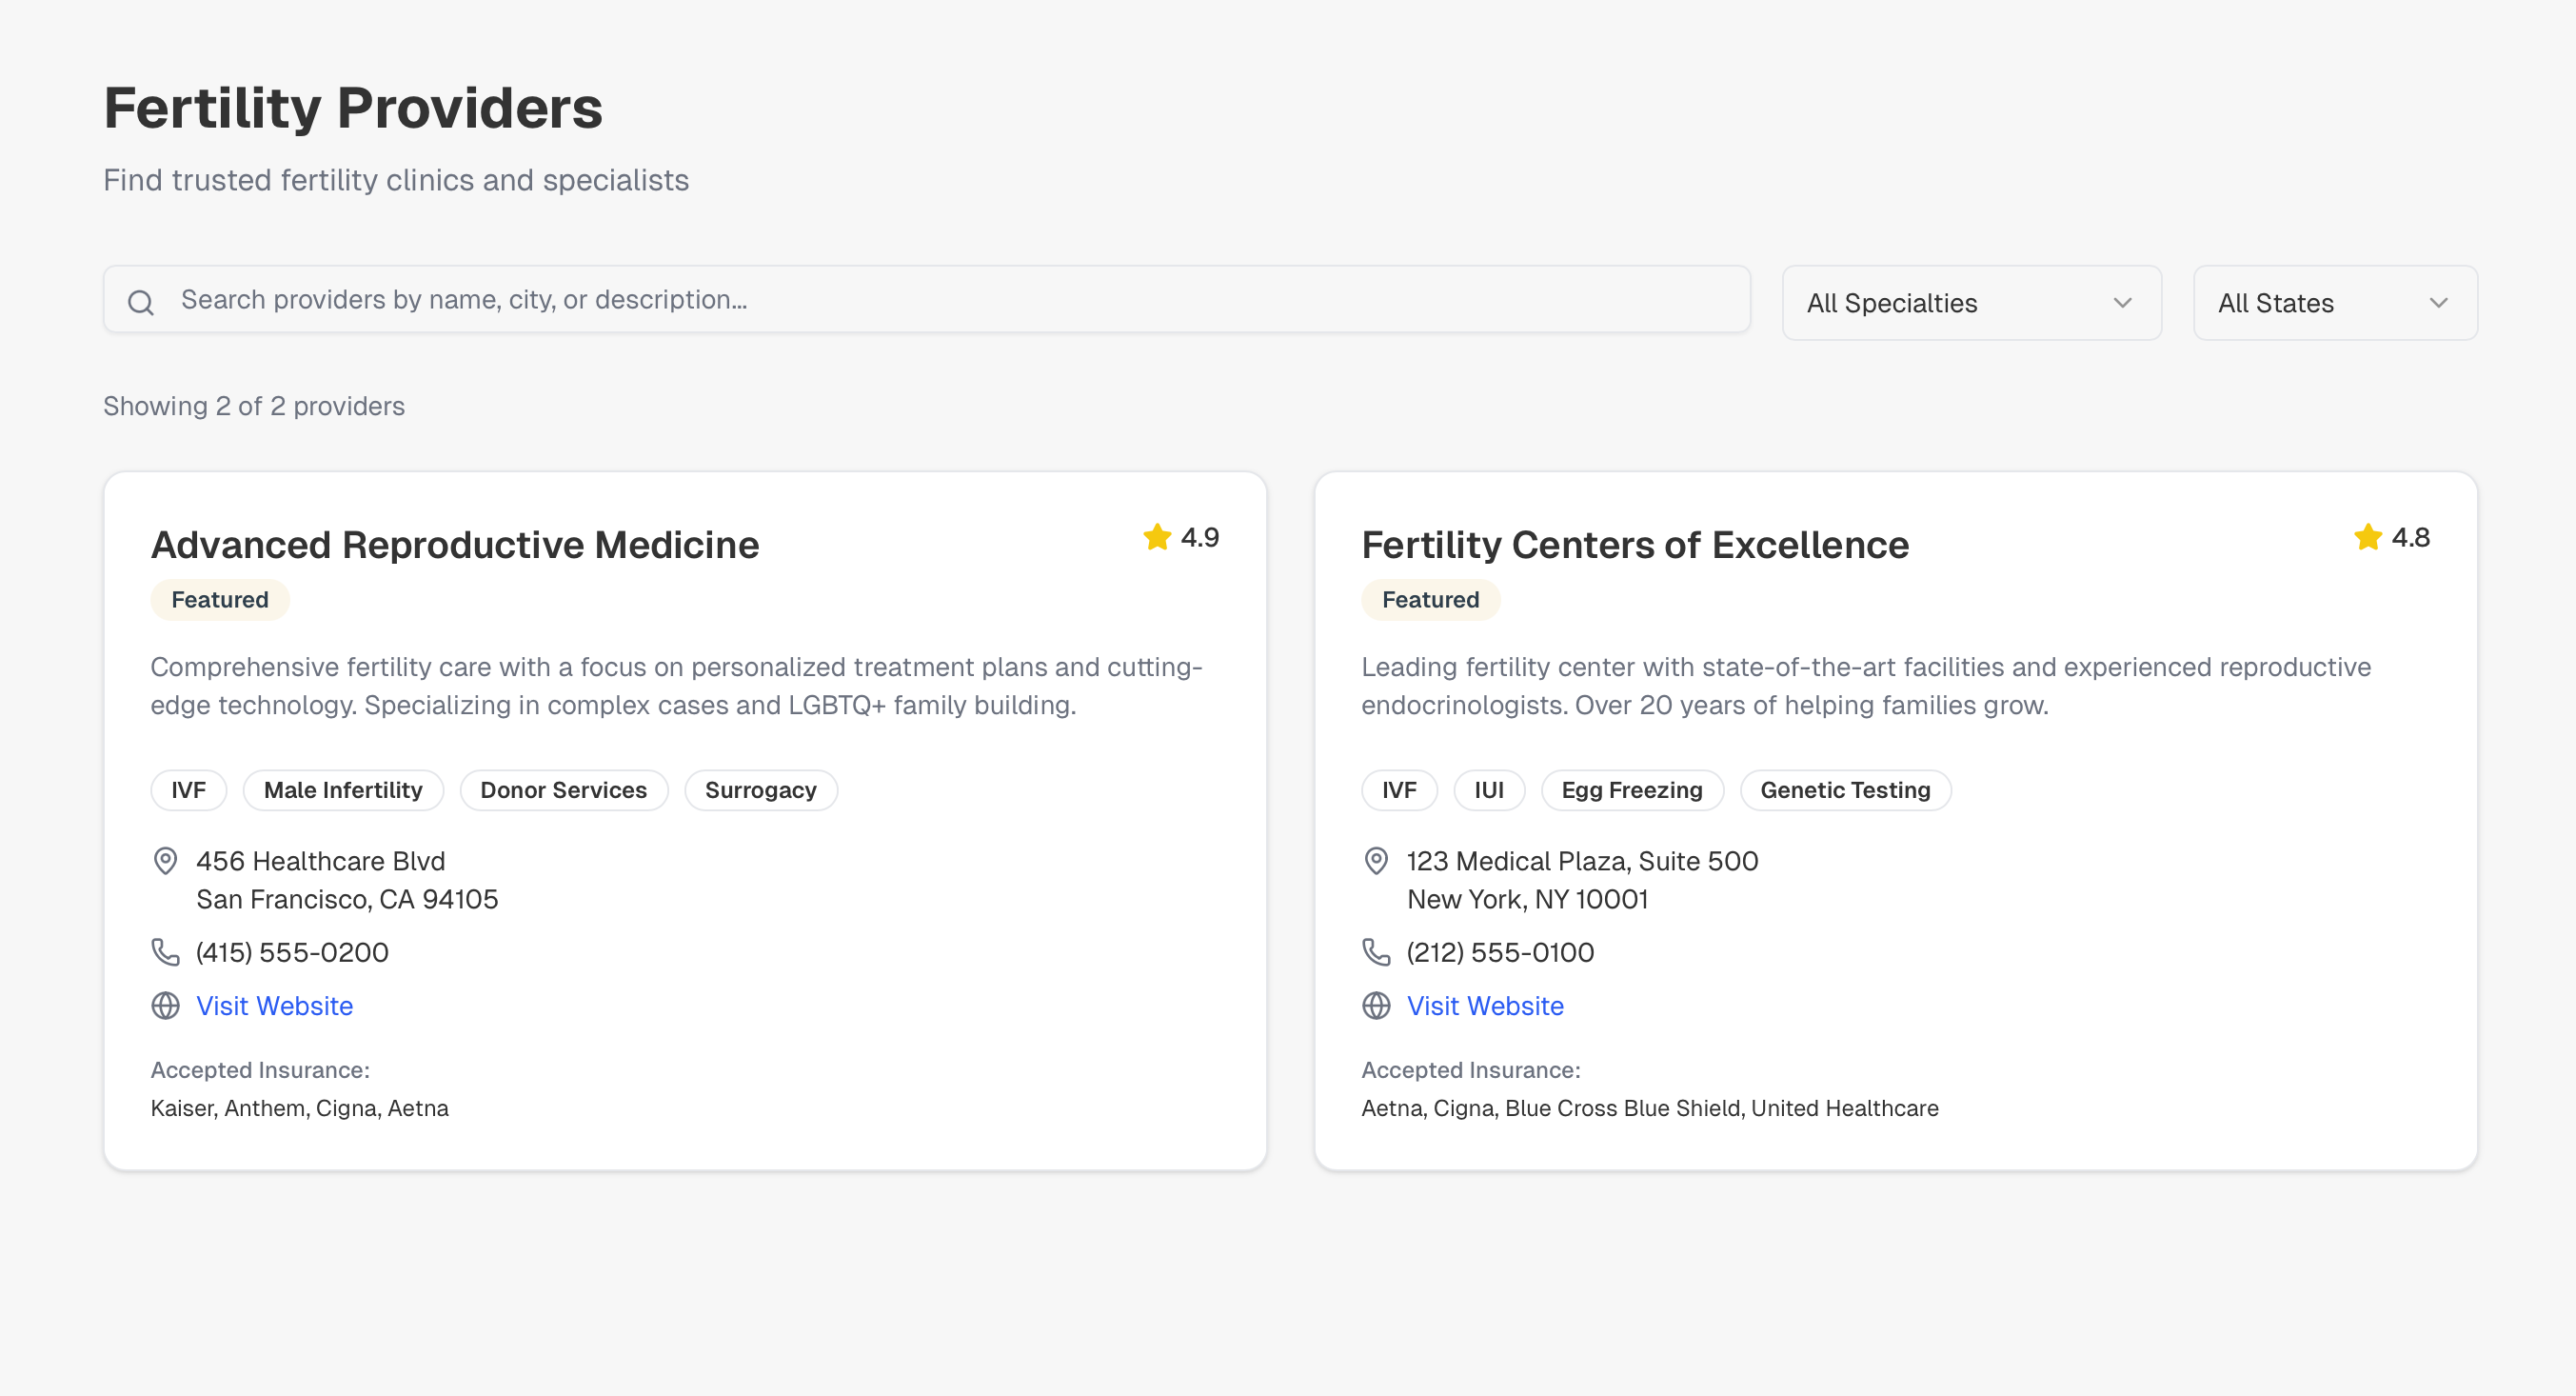Open the All Specialties dropdown

tap(1970, 303)
